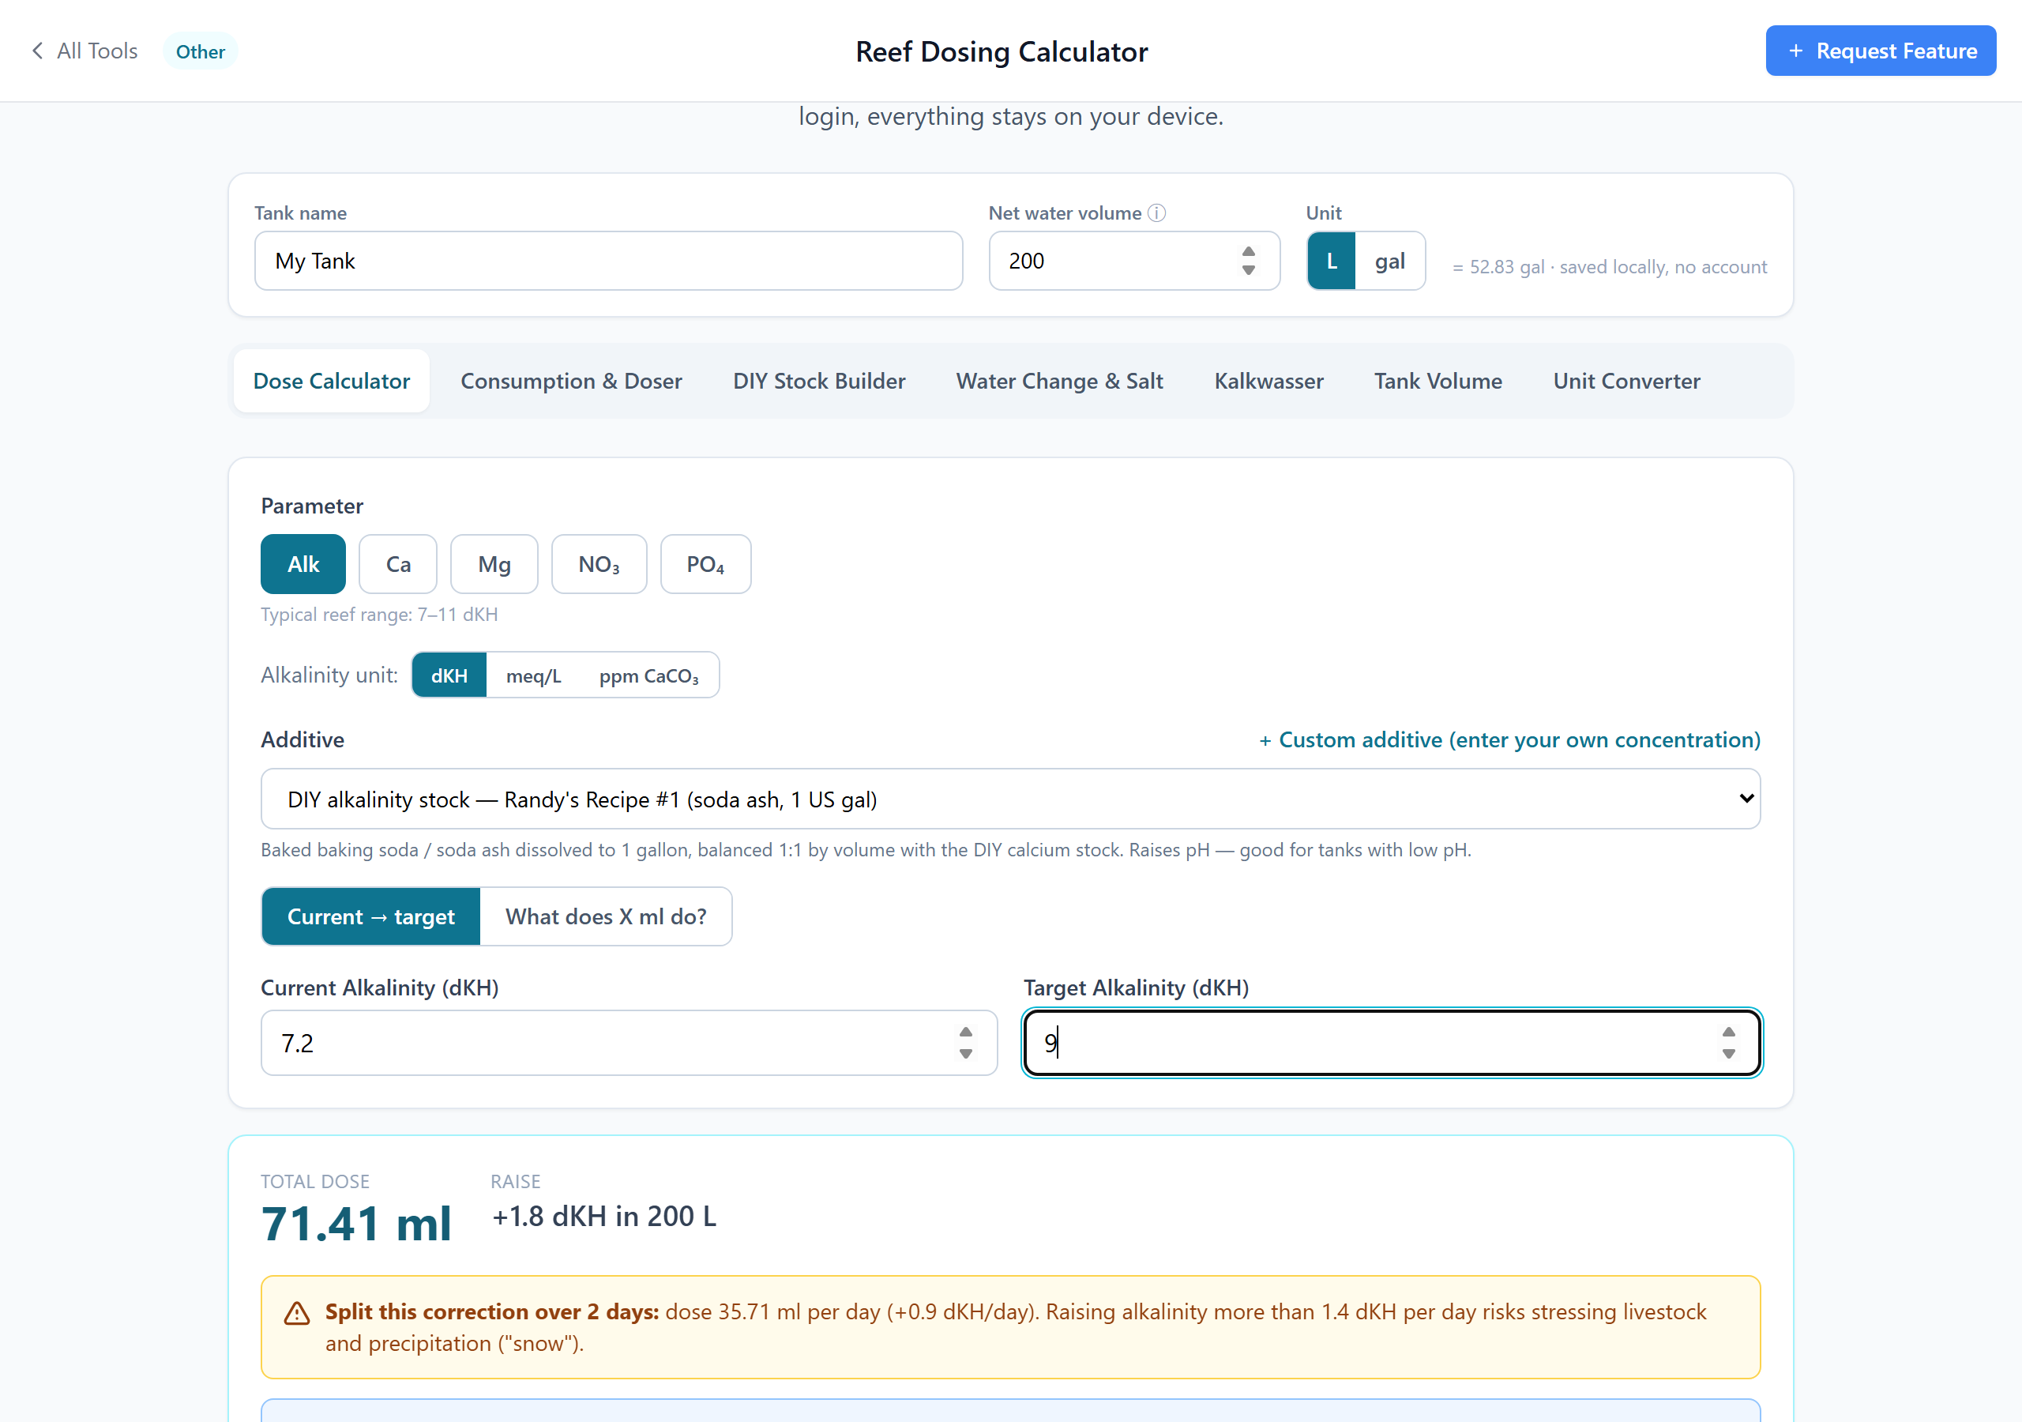2022x1422 pixels.
Task: Click the Typical reef range hint
Action: pyautogui.click(x=378, y=615)
